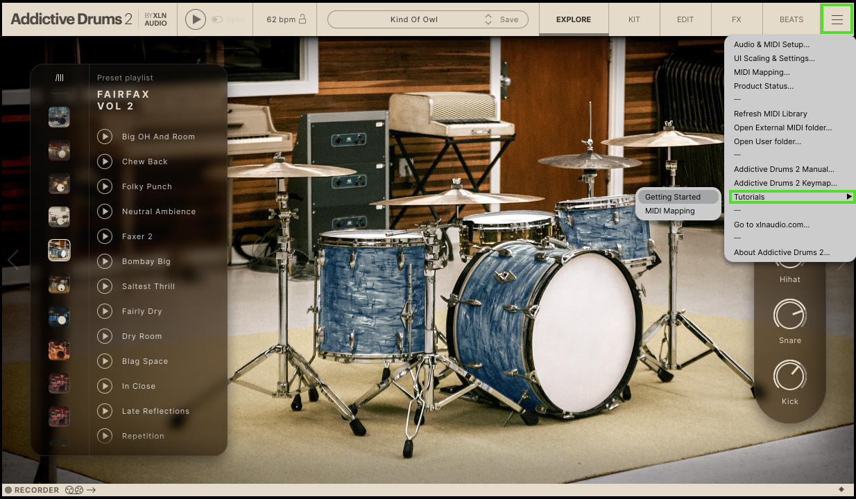Go to the FX tab

point(737,19)
